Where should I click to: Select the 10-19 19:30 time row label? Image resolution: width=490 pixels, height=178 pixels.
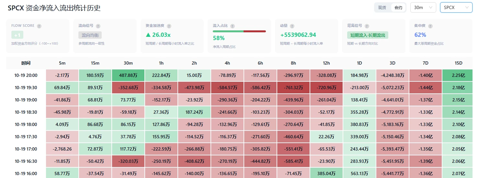26,88
